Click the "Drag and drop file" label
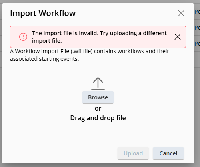 pyautogui.click(x=98, y=118)
